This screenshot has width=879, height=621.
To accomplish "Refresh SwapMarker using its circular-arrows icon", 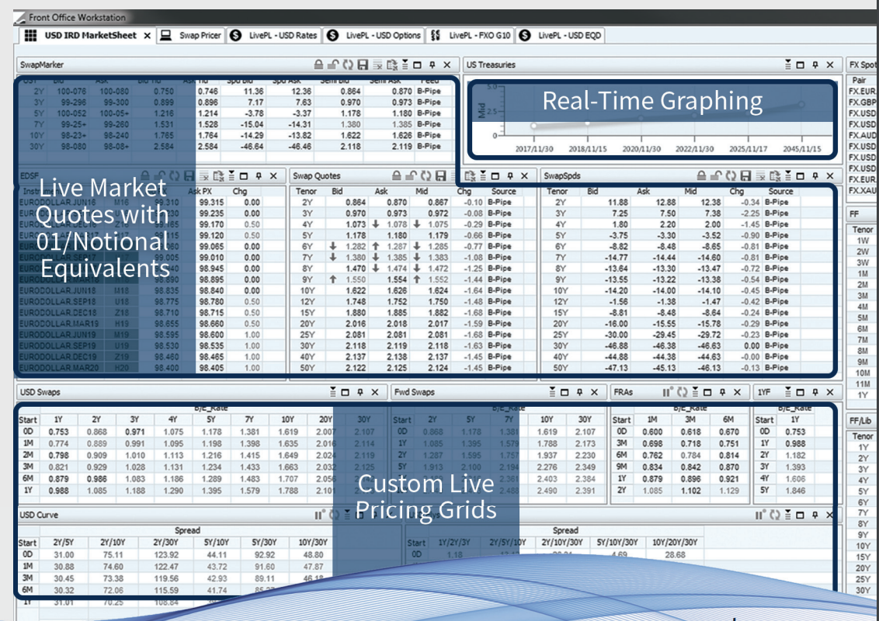I will point(349,67).
